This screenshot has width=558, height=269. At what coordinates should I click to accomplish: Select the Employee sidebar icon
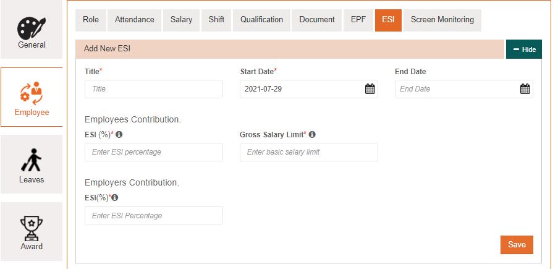(32, 93)
